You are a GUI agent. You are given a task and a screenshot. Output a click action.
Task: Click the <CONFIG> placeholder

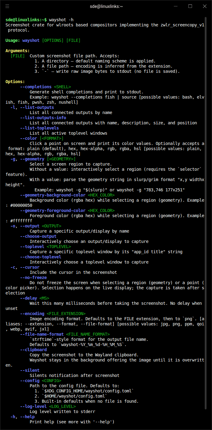pos(51,381)
